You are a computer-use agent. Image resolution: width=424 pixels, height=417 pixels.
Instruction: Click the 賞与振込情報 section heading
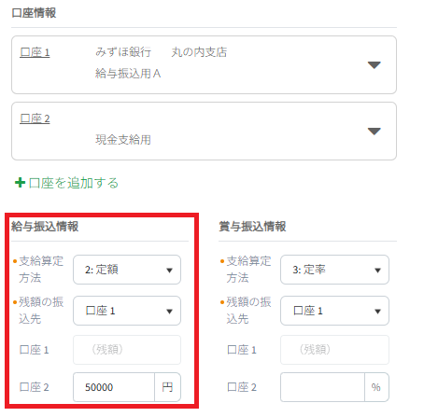click(x=252, y=227)
